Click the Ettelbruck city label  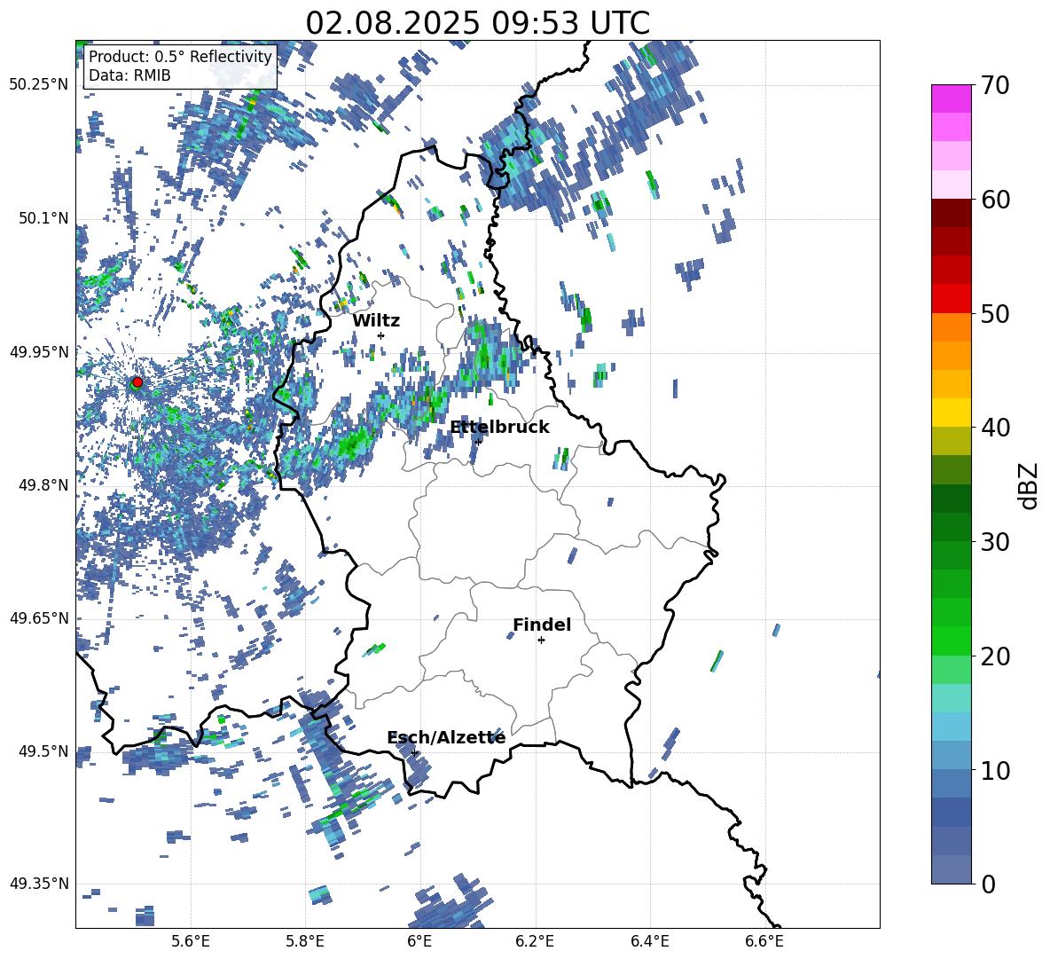[499, 427]
